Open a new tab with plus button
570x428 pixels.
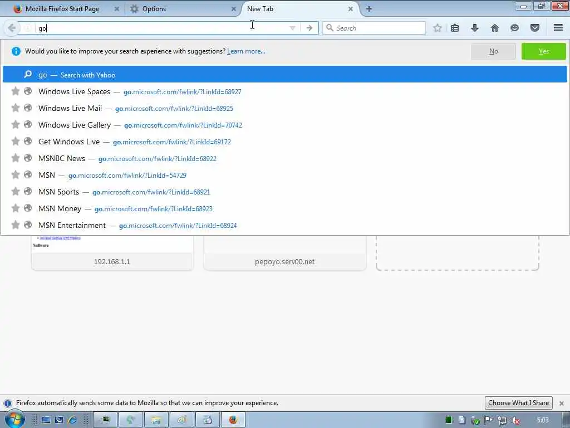[x=369, y=9]
